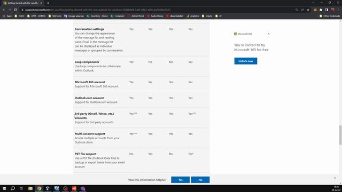Click the 'Unlock now' button

coord(246,61)
